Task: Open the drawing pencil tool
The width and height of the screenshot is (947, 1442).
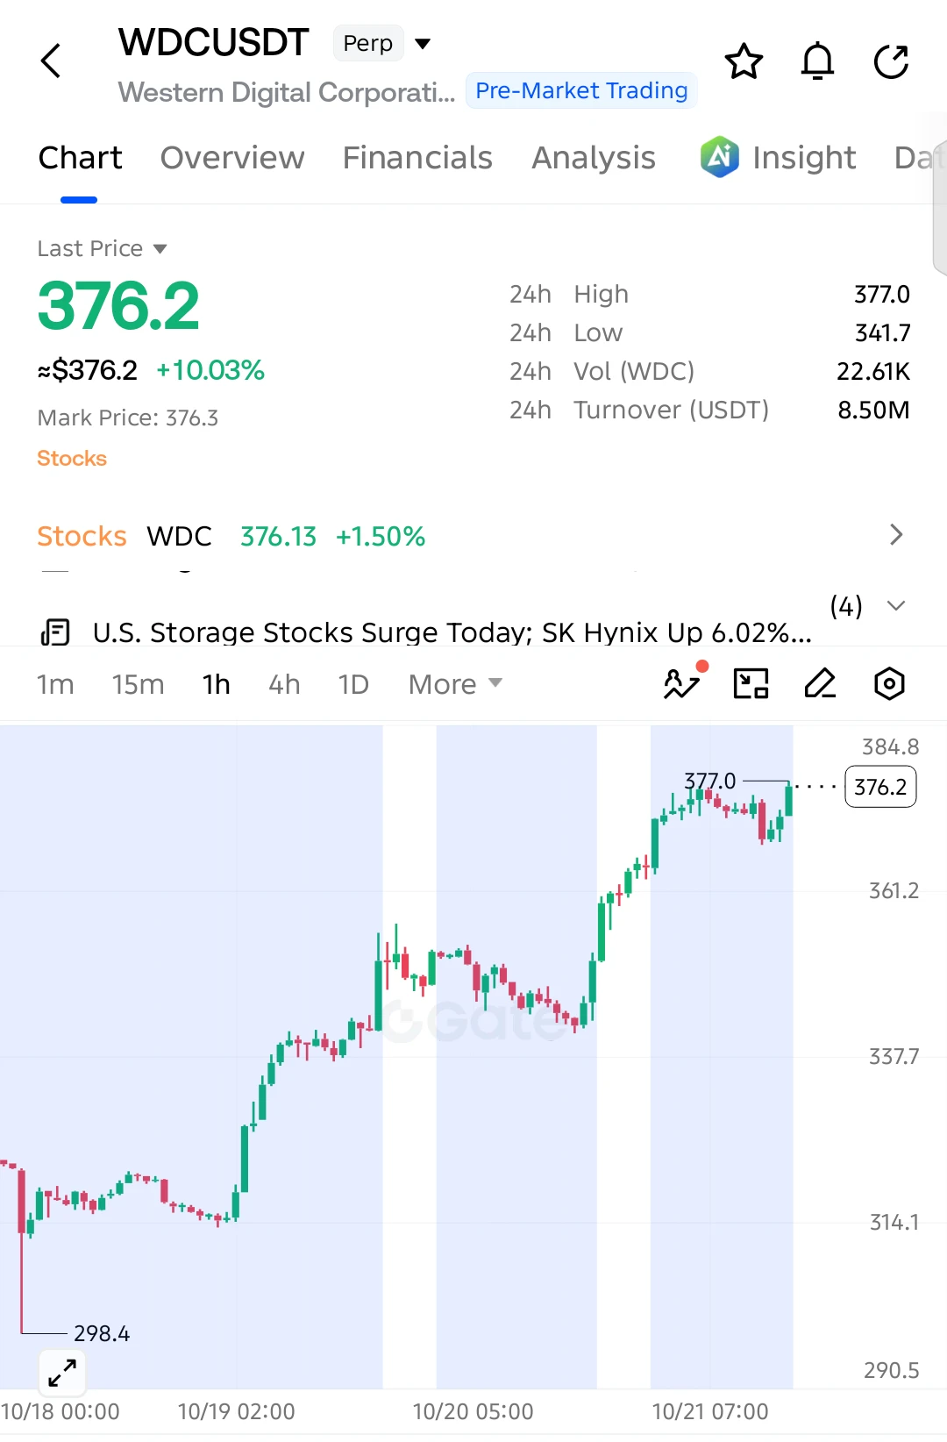Action: click(820, 683)
